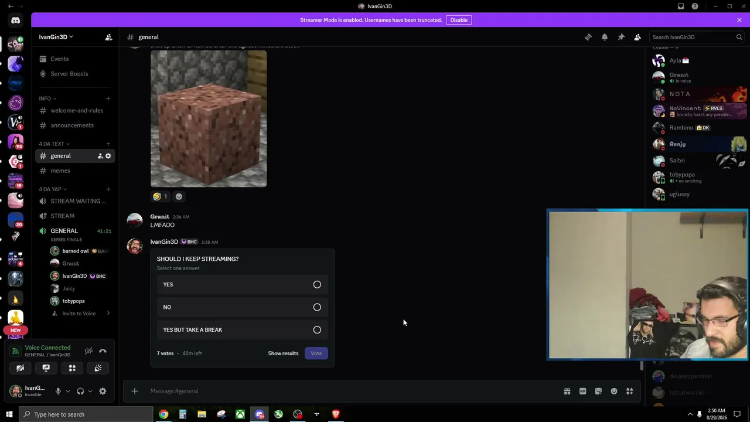750x422 pixels.
Task: Submit the poll with the Vote button
Action: pyautogui.click(x=316, y=353)
